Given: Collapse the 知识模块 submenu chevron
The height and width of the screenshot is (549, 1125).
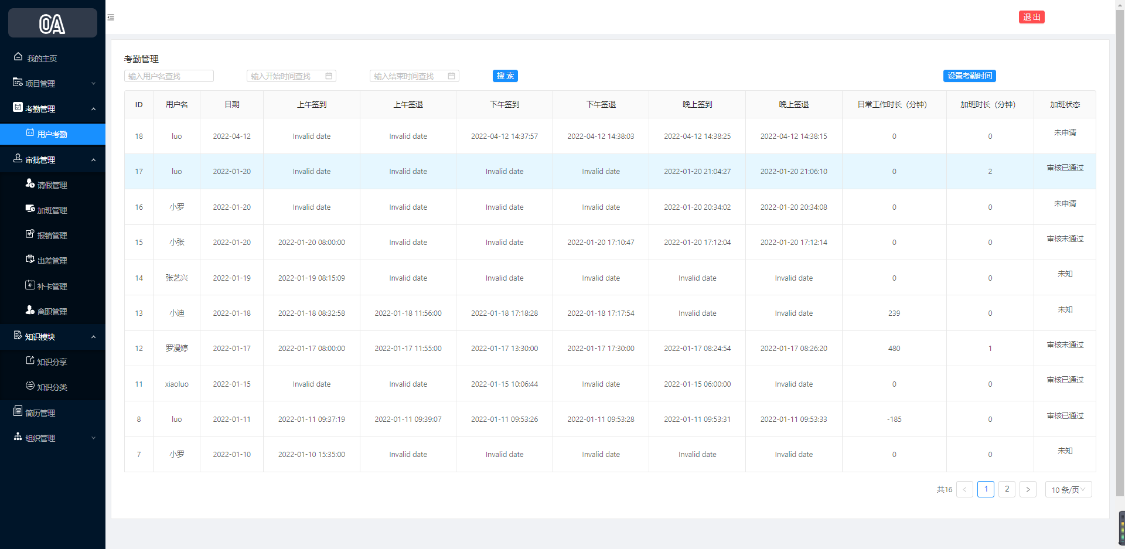Looking at the screenshot, I should 93,337.
